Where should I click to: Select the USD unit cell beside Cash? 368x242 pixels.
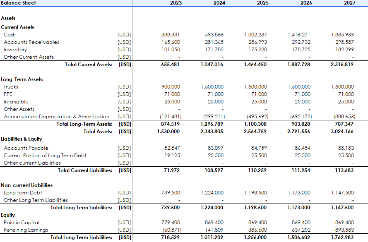coord(124,35)
